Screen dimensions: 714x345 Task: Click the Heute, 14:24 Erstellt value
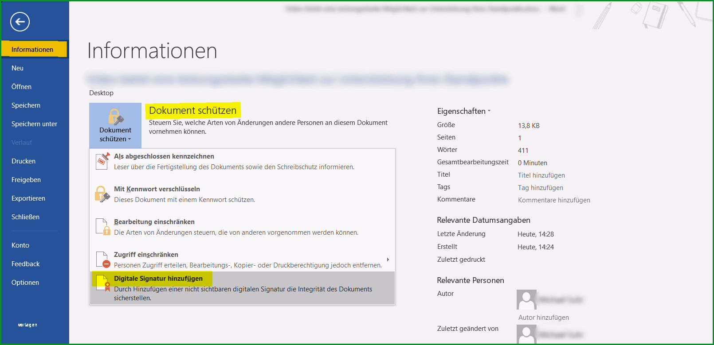click(x=536, y=247)
